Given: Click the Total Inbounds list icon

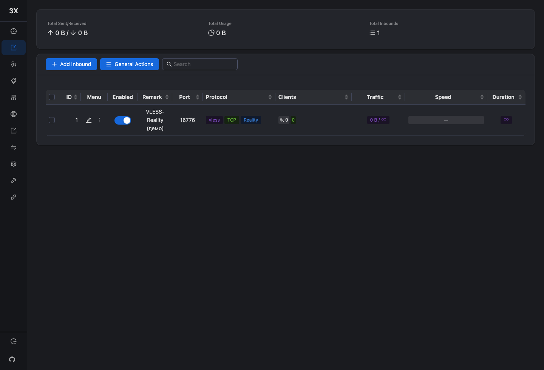Looking at the screenshot, I should 372,33.
